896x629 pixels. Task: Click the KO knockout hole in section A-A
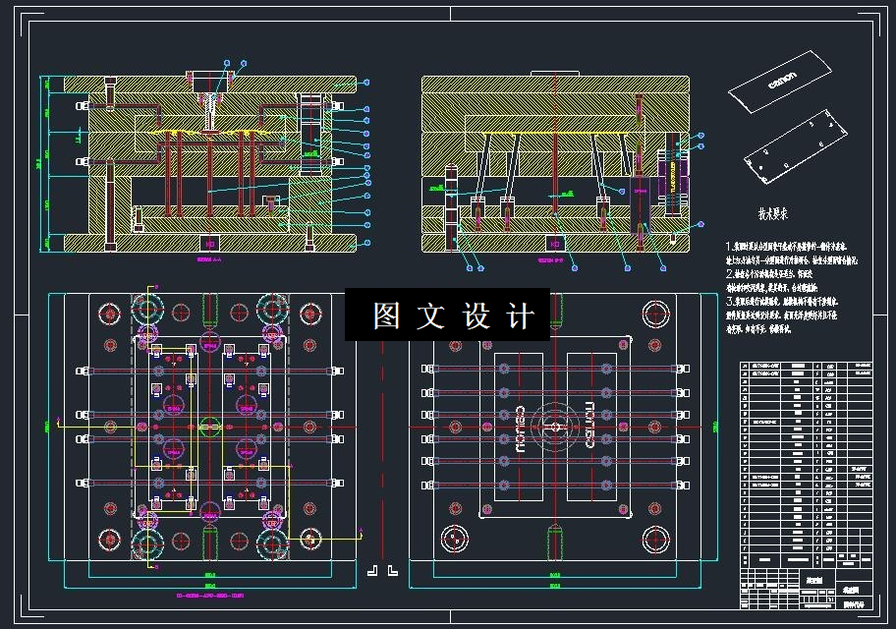tap(209, 243)
